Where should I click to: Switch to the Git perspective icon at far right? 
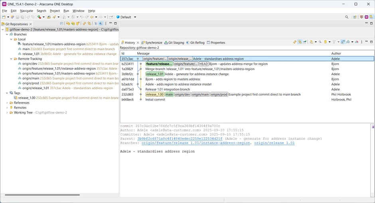click(x=371, y=17)
